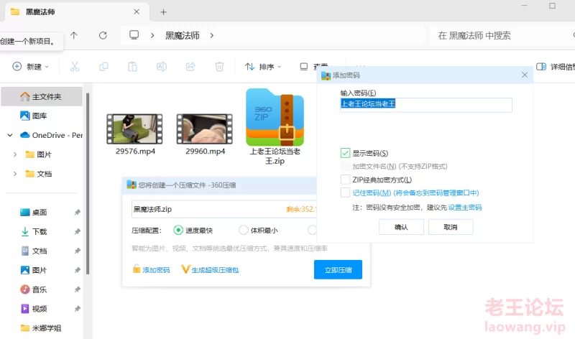Unpin 音乐 with its pin icon
The width and height of the screenshot is (575, 339).
(78, 289)
